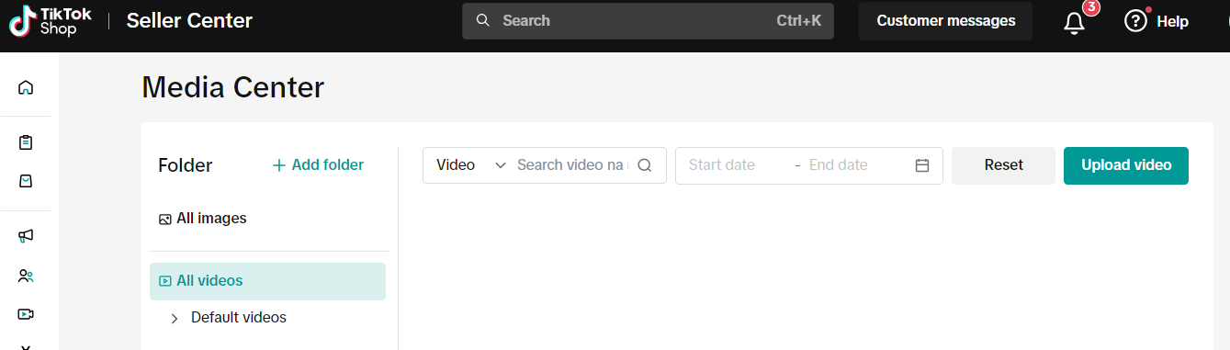Select the All videos folder
This screenshot has width=1230, height=350.
pos(267,281)
